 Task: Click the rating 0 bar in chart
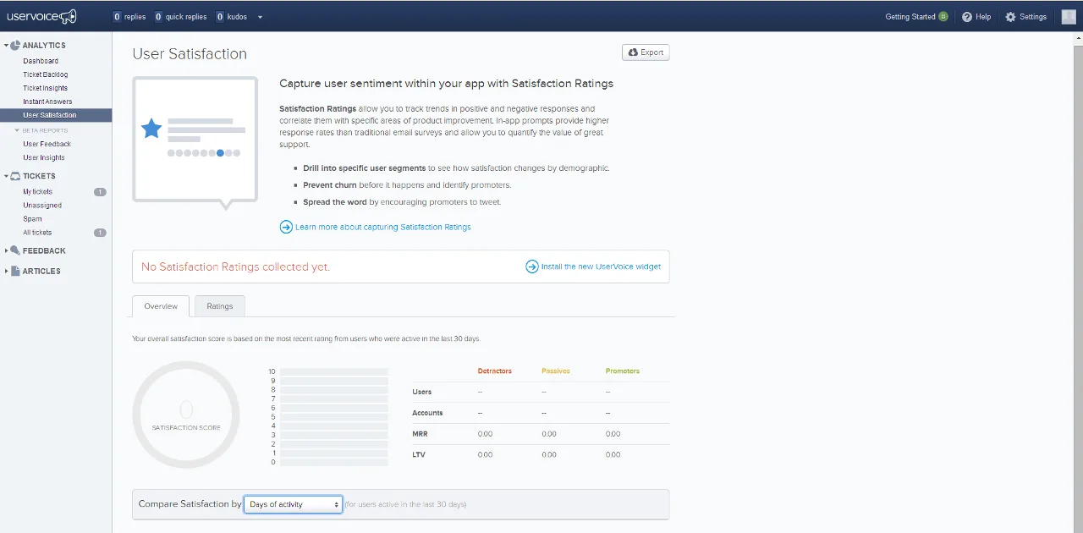point(334,462)
